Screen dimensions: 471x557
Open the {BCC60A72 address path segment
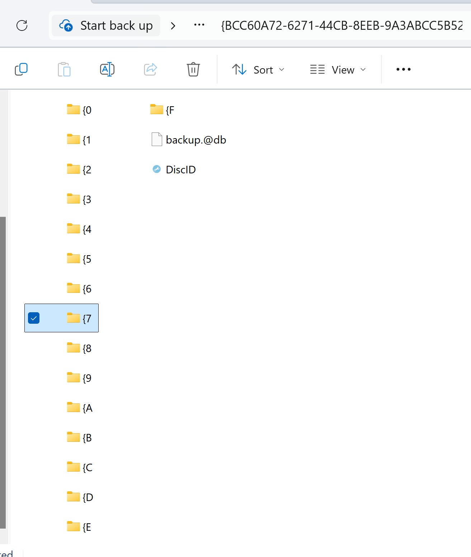(x=341, y=25)
